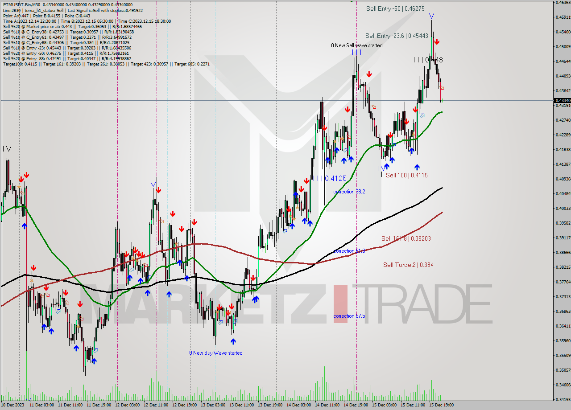Screen dimensions: 571x410
Task: Click the '15 Dec 03:00' time axis label
Action: (x=384, y=405)
